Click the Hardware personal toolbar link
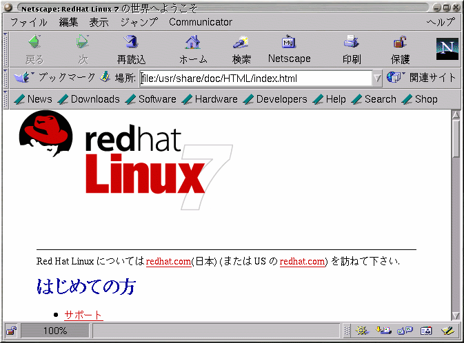This screenshot has width=464, height=343. (x=210, y=99)
